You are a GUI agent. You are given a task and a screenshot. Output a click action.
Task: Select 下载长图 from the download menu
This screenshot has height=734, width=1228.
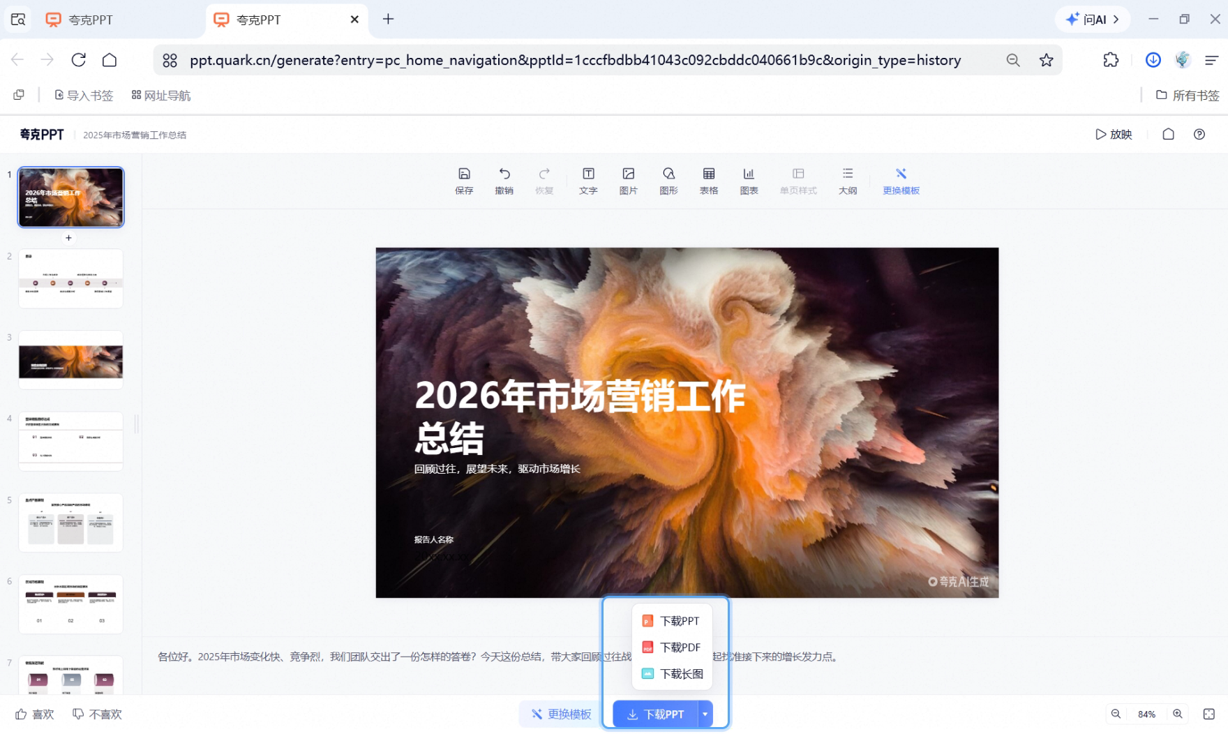click(671, 674)
